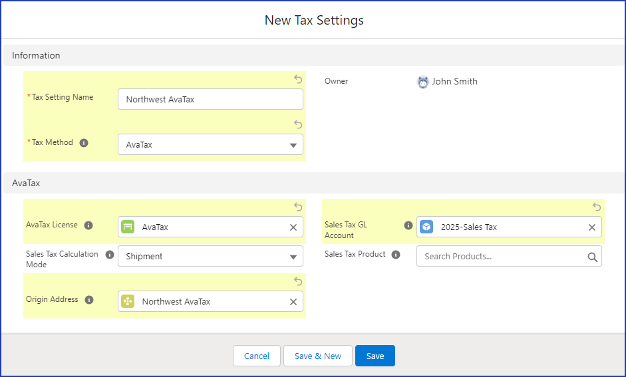
Task: Focus the Tax Setting Name input
Action: (210, 99)
